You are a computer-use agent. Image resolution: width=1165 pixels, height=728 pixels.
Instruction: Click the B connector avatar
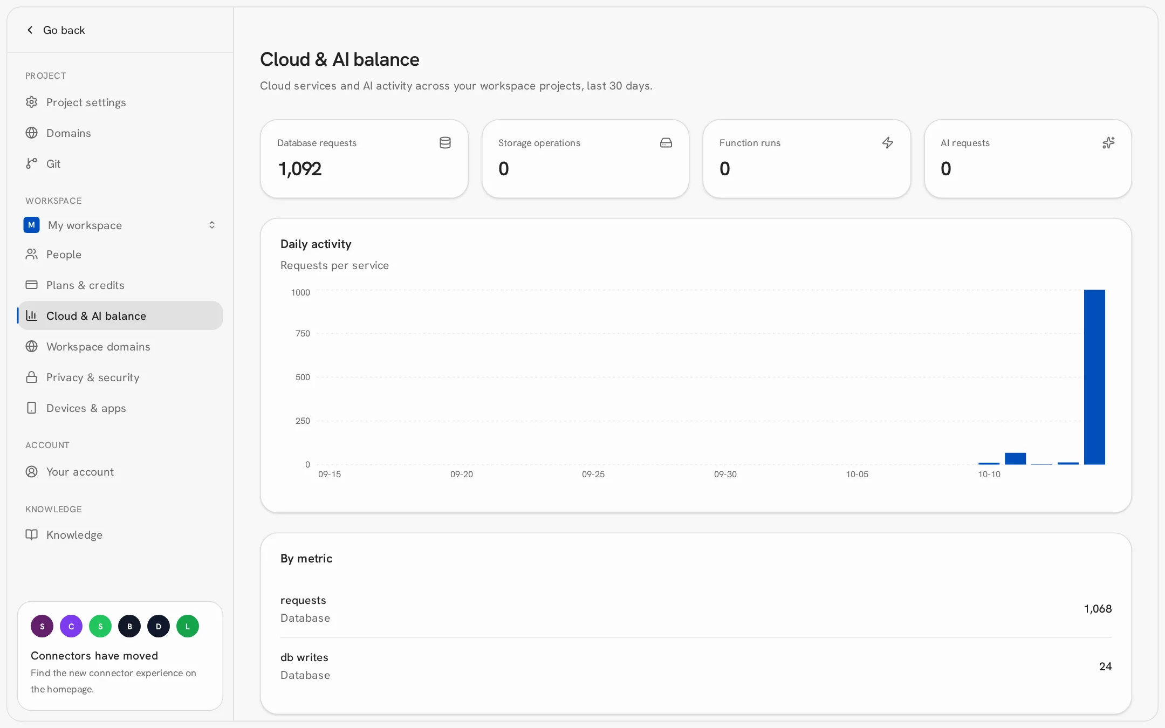[x=129, y=626]
